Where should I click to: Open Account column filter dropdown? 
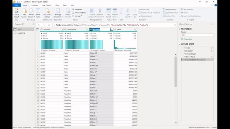tap(62, 29)
